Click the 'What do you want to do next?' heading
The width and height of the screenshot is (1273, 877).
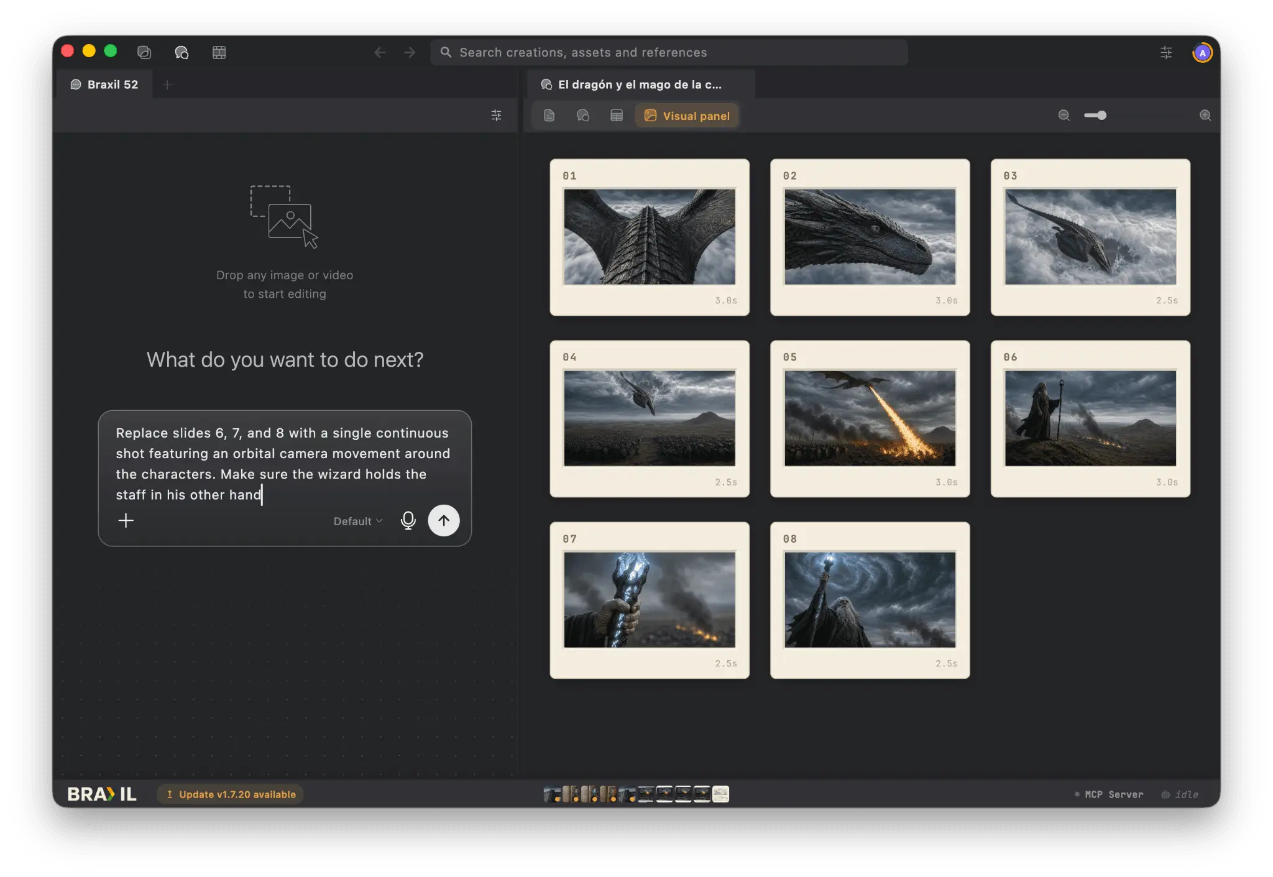click(285, 360)
